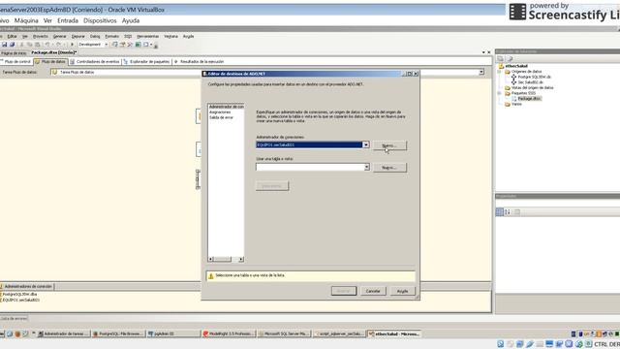Open VirtualBox Entrada menu
The width and height of the screenshot is (620, 349).
point(68,20)
